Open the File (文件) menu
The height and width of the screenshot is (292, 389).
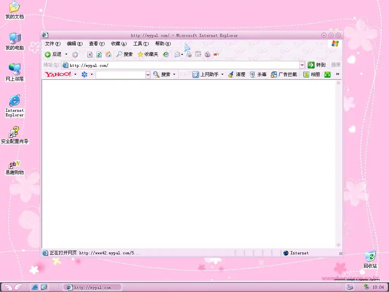pos(52,44)
